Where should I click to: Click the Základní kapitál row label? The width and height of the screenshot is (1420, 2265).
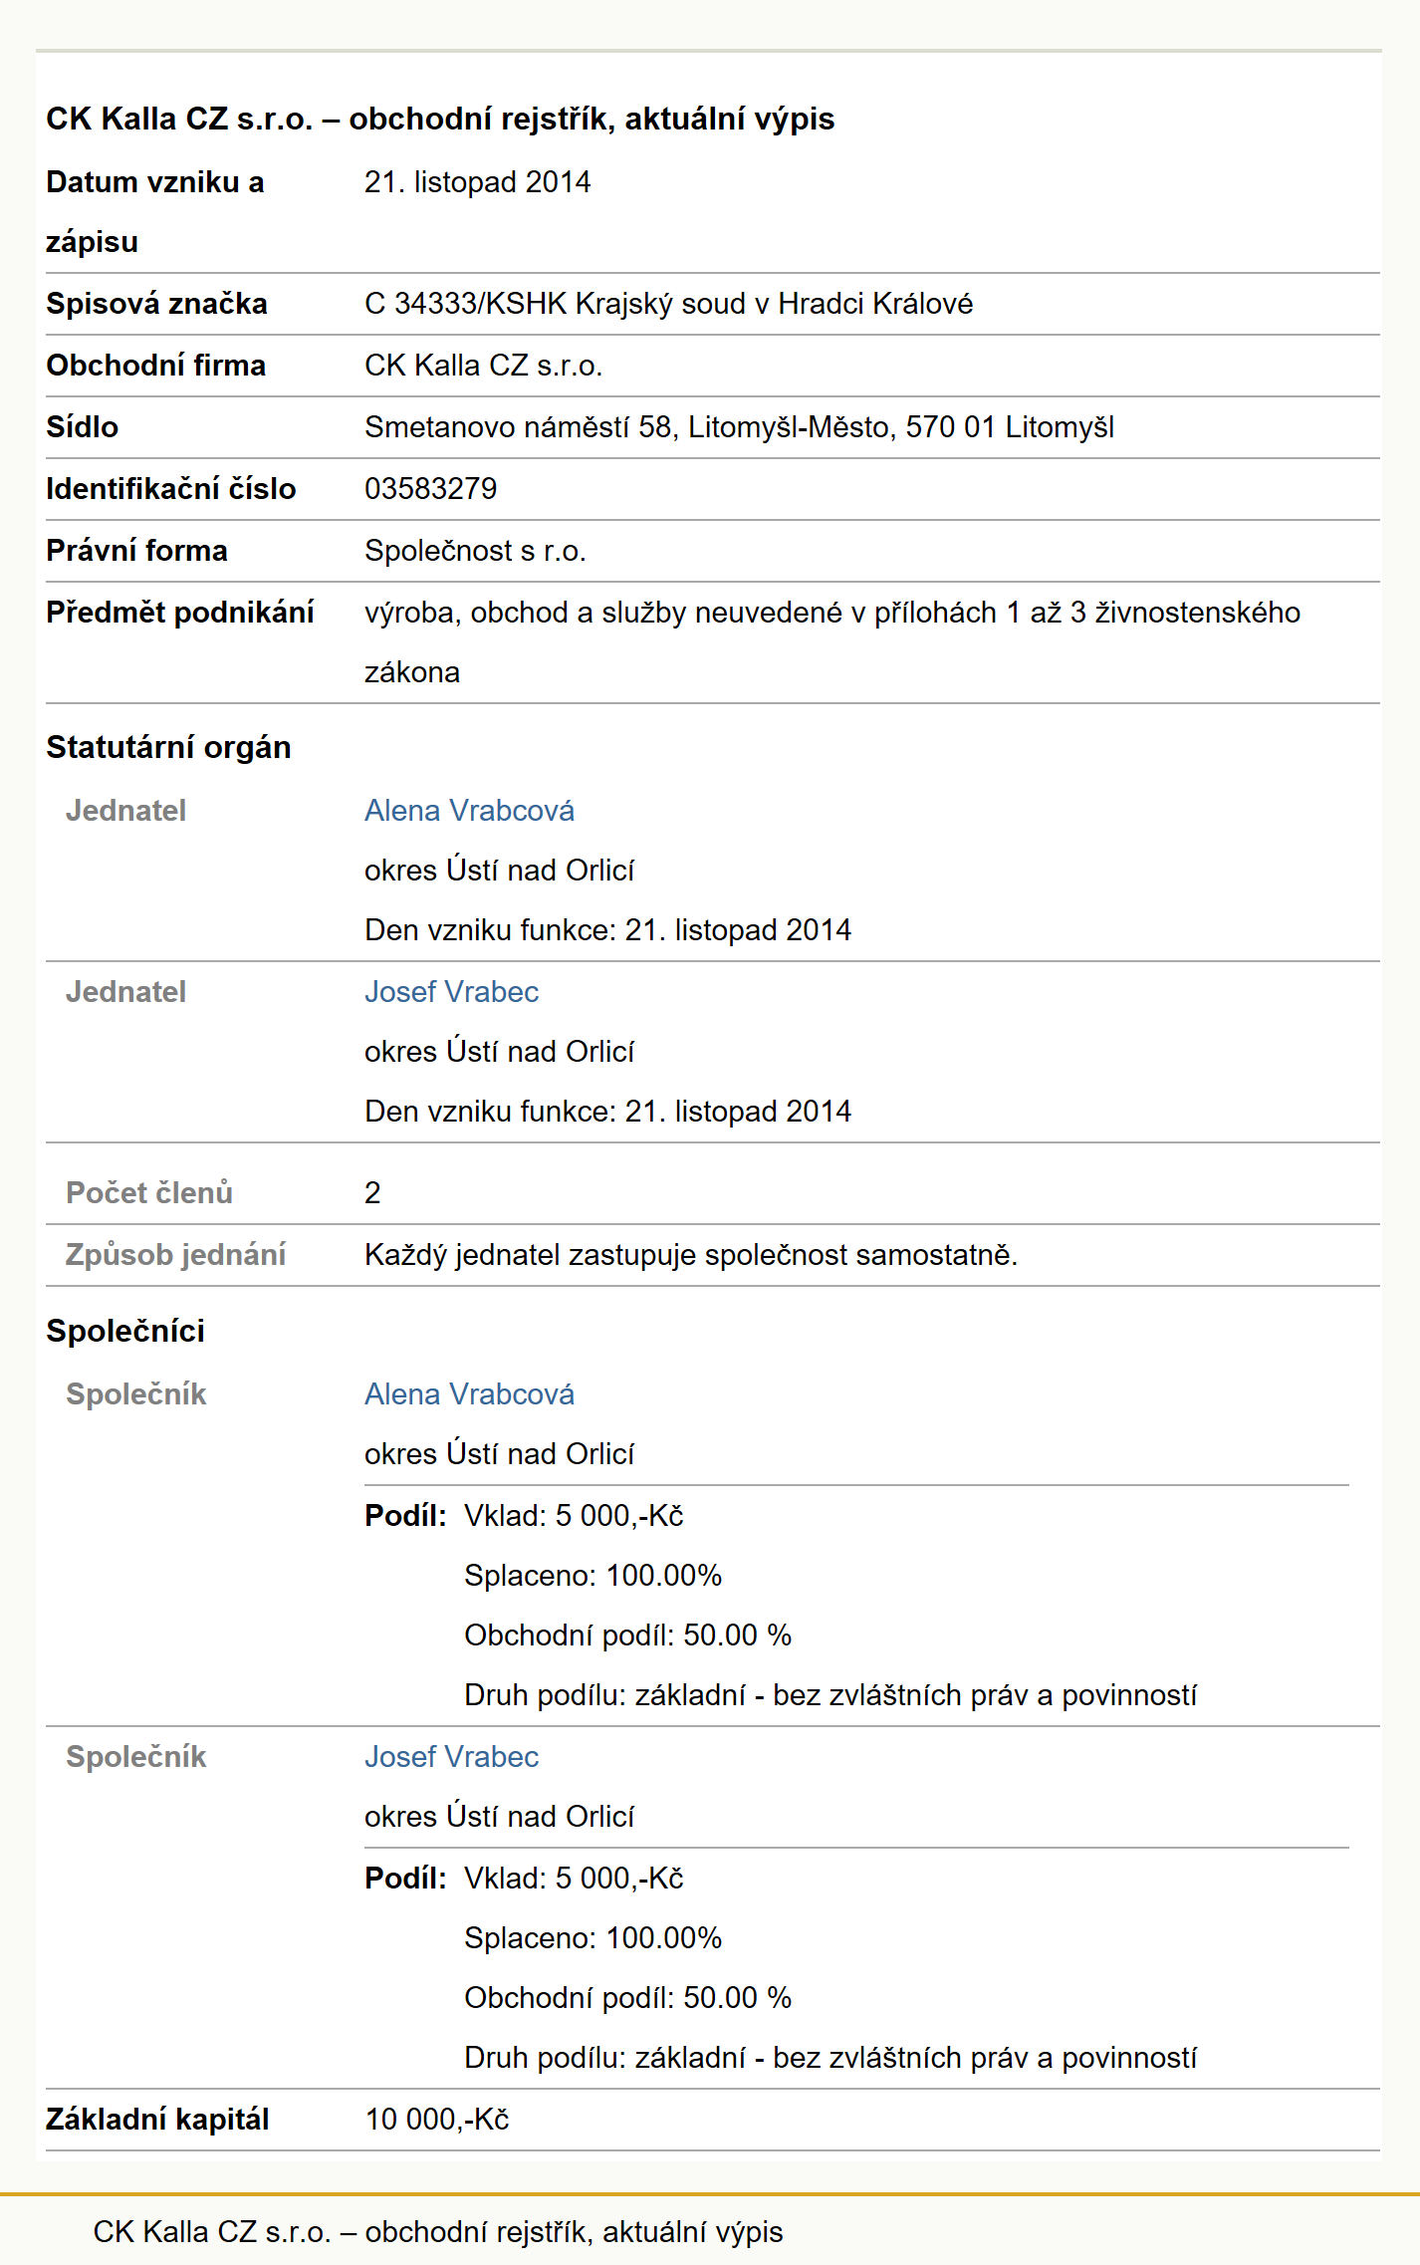157,2120
